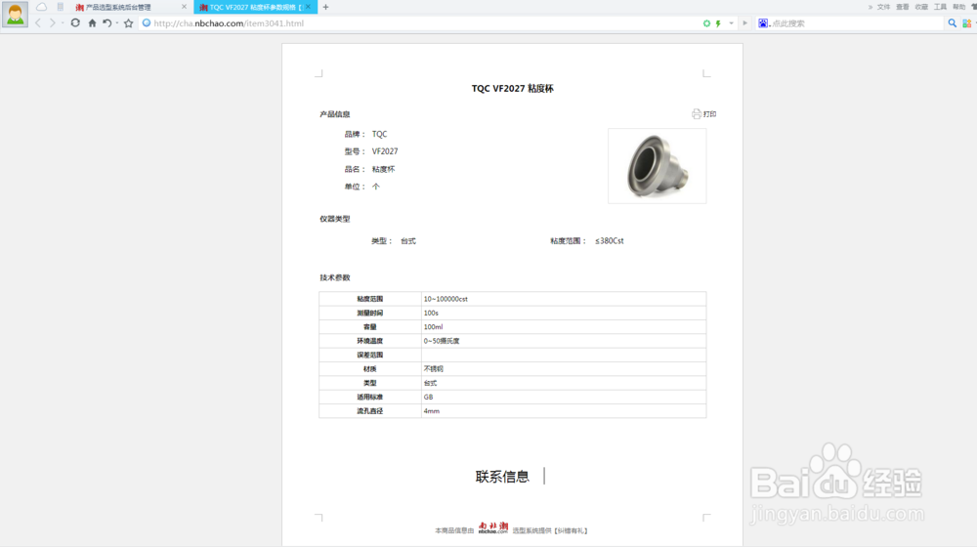977x547 pixels.
Task: Click the 点此搜索 search box
Action: pyautogui.click(x=857, y=23)
